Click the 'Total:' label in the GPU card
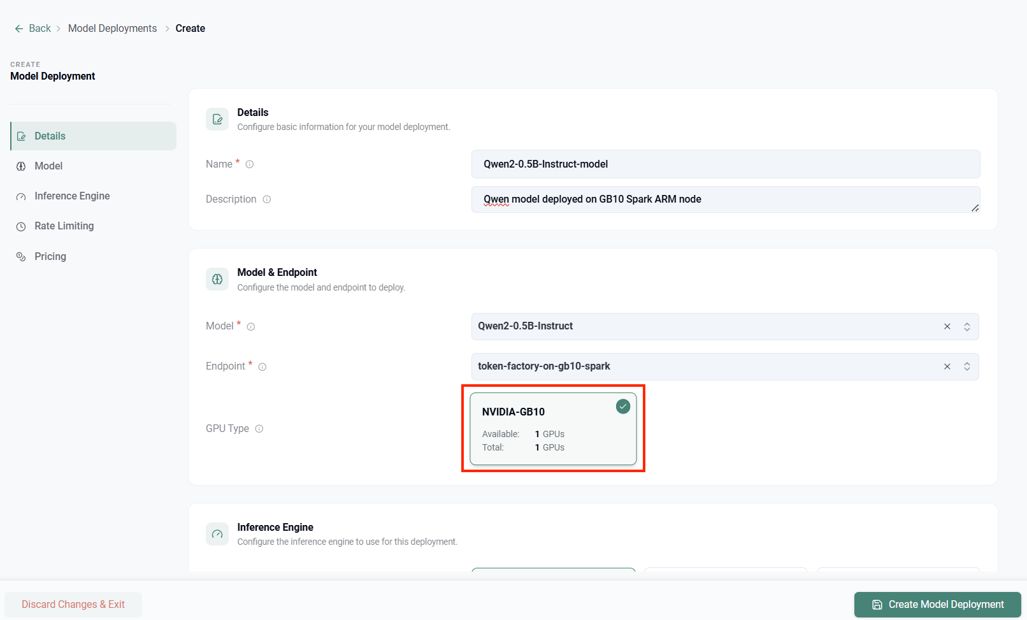This screenshot has height=620, width=1027. [x=493, y=448]
